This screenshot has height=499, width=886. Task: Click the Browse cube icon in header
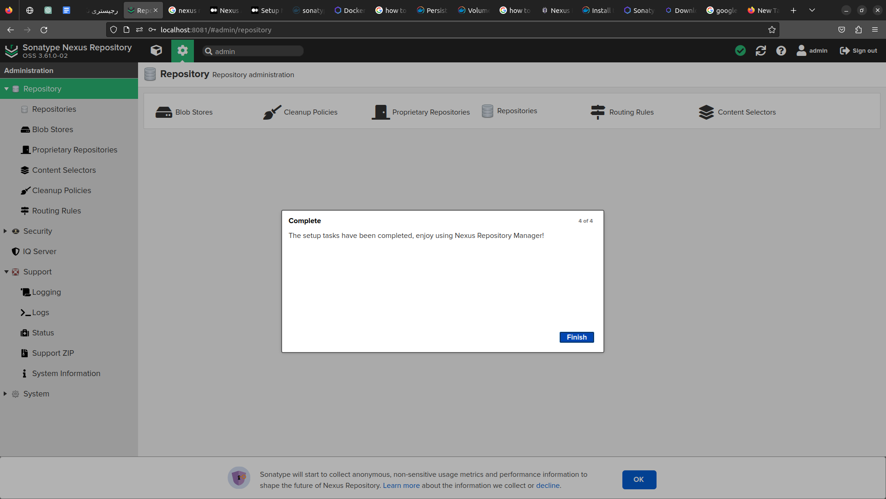click(156, 51)
